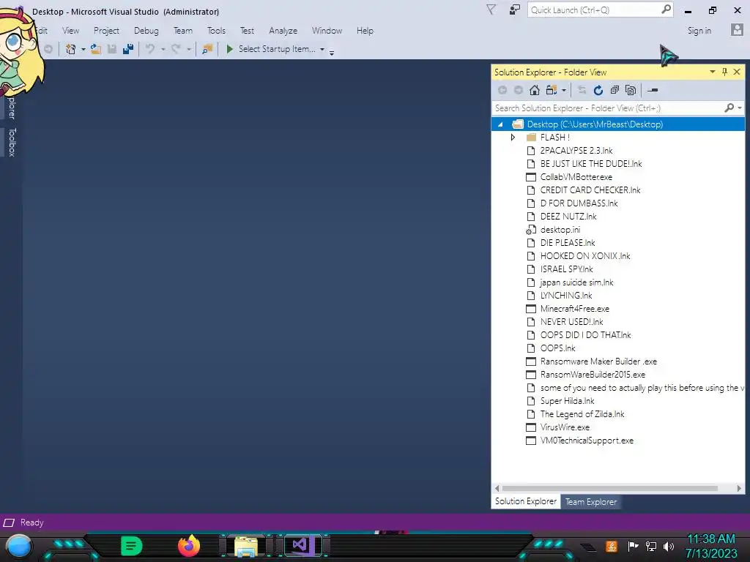Click the New Project toolbar icon
Viewport: 750px width, 562px height.
coord(71,49)
